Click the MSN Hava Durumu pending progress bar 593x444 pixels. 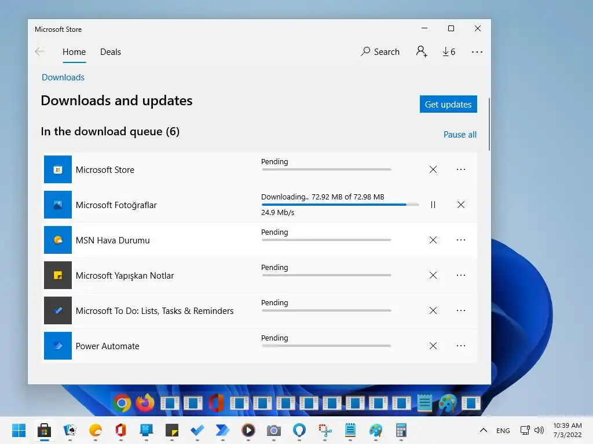(327, 240)
